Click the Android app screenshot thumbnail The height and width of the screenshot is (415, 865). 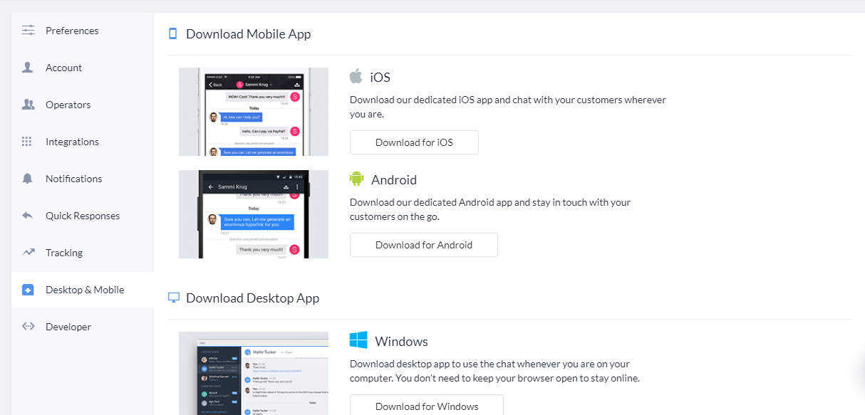(x=254, y=214)
